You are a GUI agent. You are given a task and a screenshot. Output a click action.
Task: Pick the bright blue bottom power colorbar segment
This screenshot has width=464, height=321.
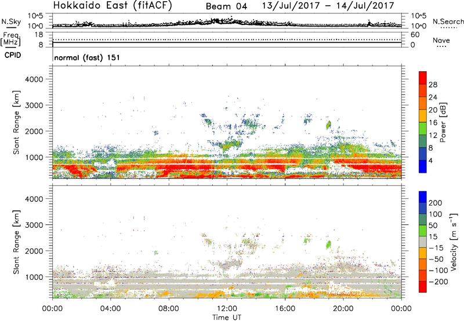[x=423, y=166]
